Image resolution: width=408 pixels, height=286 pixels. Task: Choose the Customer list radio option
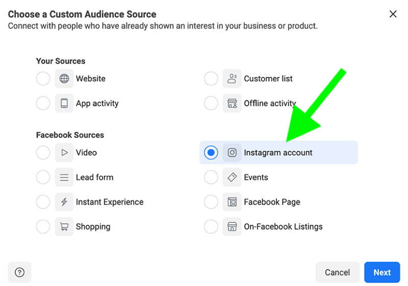[211, 79]
